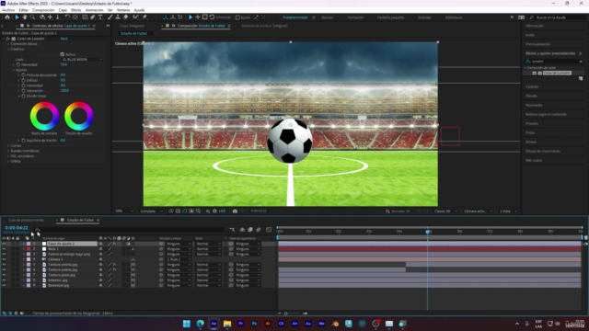Click the composition mini-flowchart icon in the timeline
This screenshot has width=589, height=331.
[232, 229]
